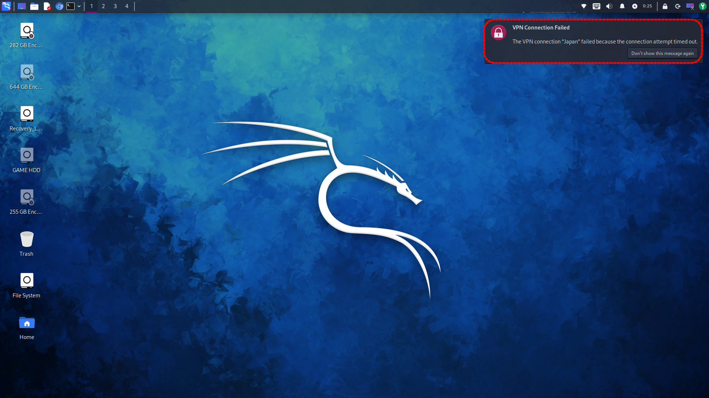
Task: Open the Kali applications menu
Action: pos(6,6)
